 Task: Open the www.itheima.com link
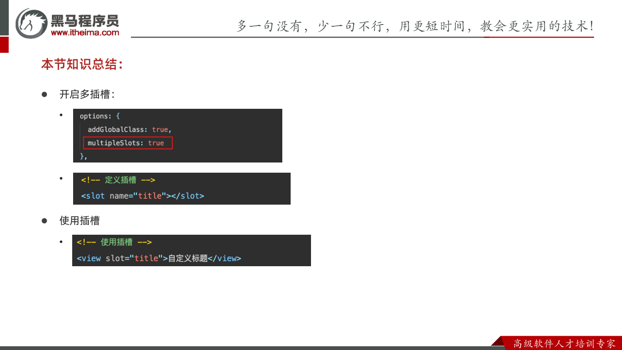click(85, 32)
